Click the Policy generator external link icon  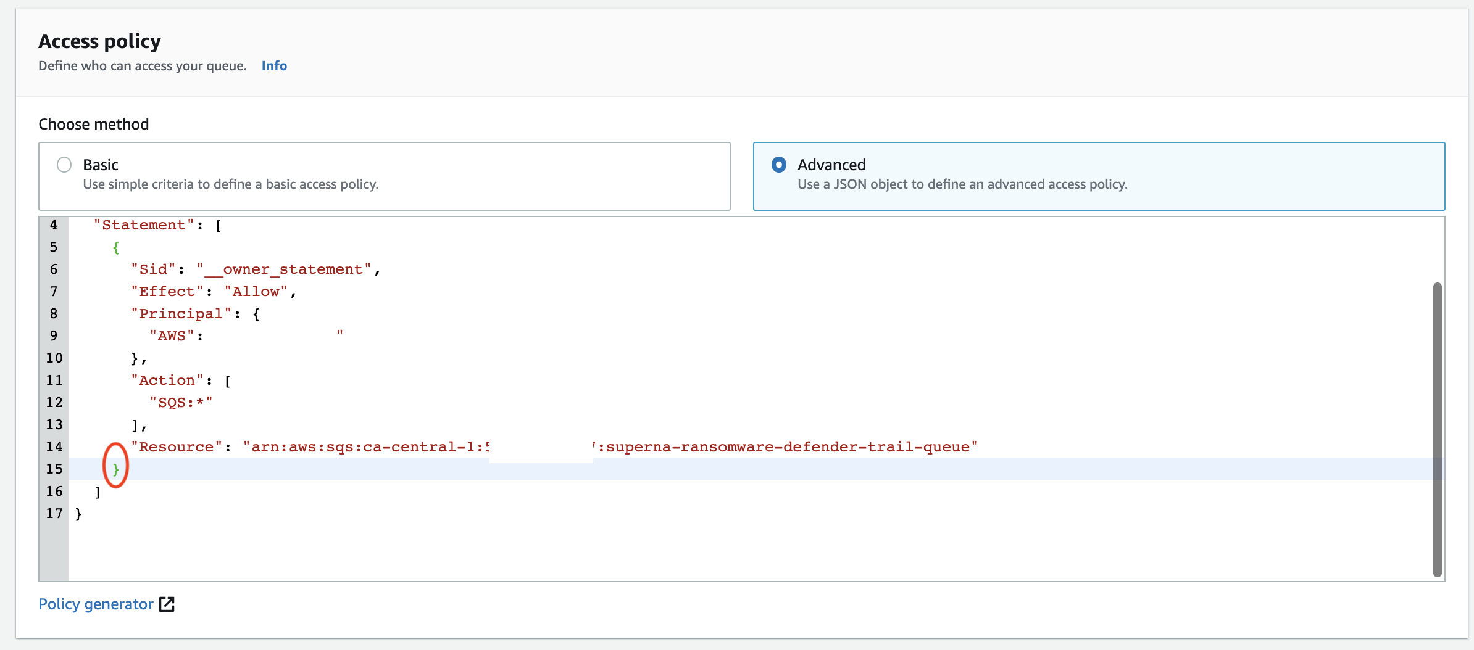(166, 604)
